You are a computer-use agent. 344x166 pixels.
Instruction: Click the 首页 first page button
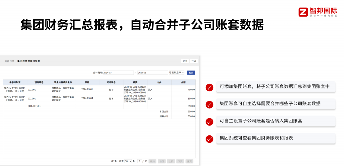pos(162,161)
